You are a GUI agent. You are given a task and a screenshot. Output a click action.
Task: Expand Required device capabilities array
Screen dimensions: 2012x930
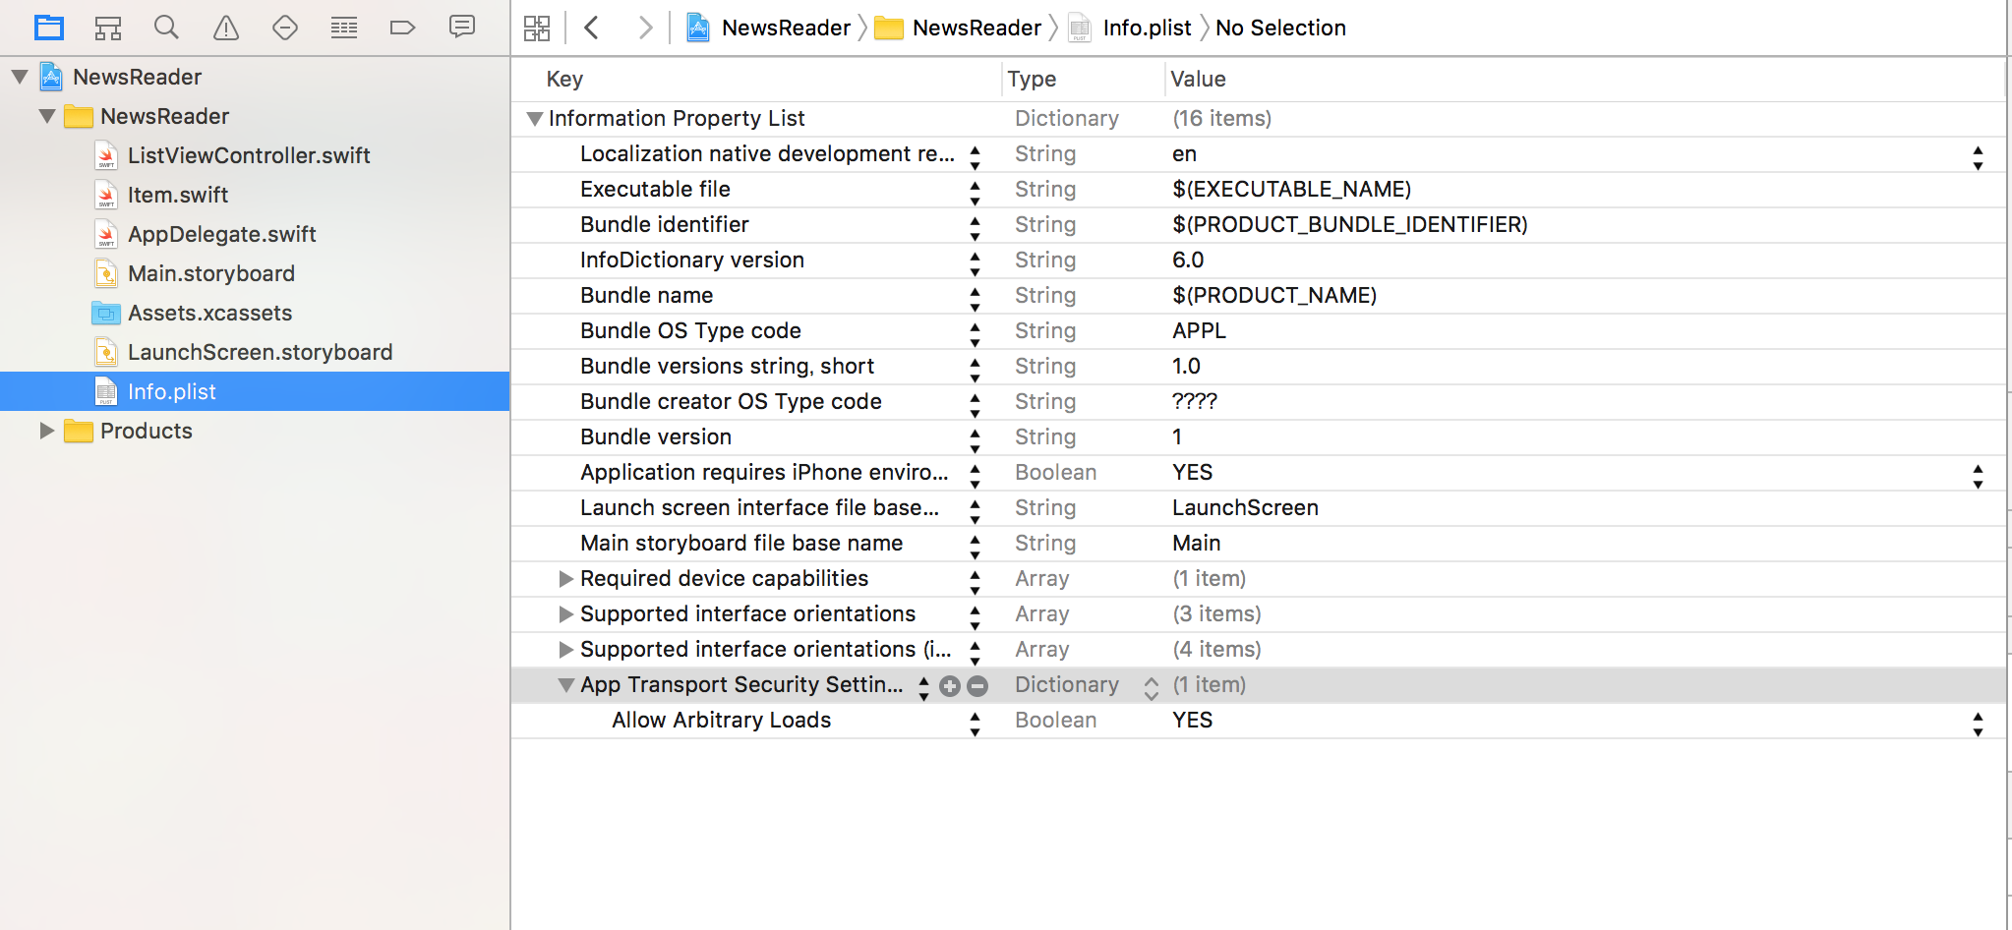click(x=565, y=579)
